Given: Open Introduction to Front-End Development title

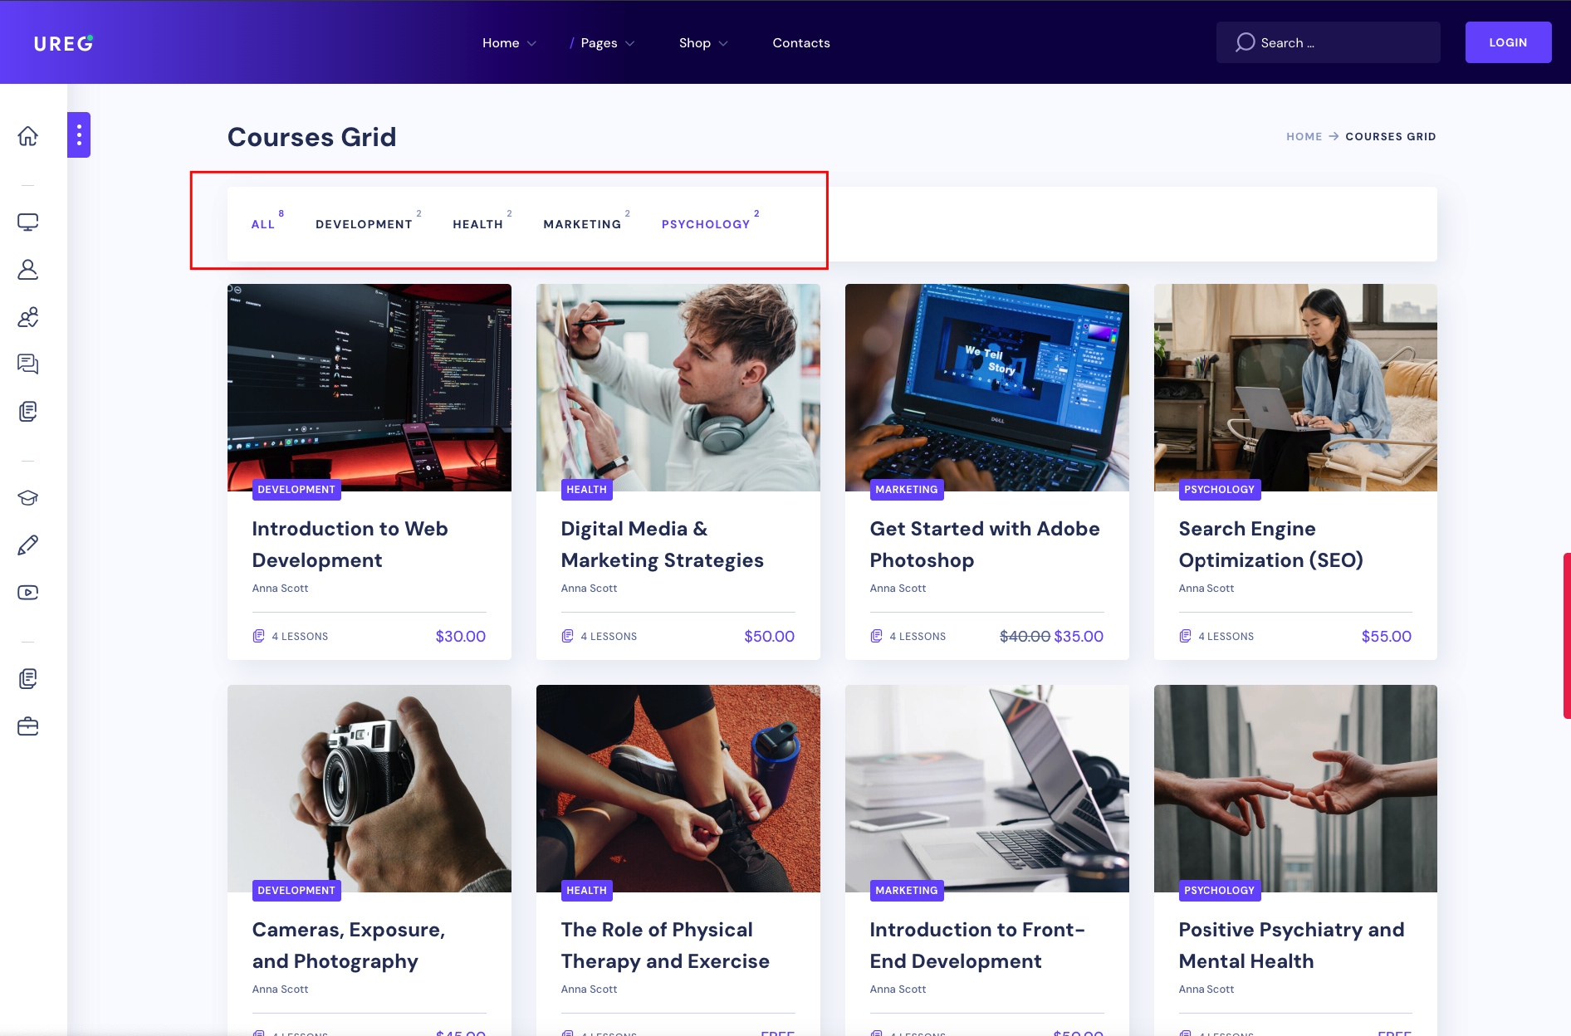Looking at the screenshot, I should point(977,946).
